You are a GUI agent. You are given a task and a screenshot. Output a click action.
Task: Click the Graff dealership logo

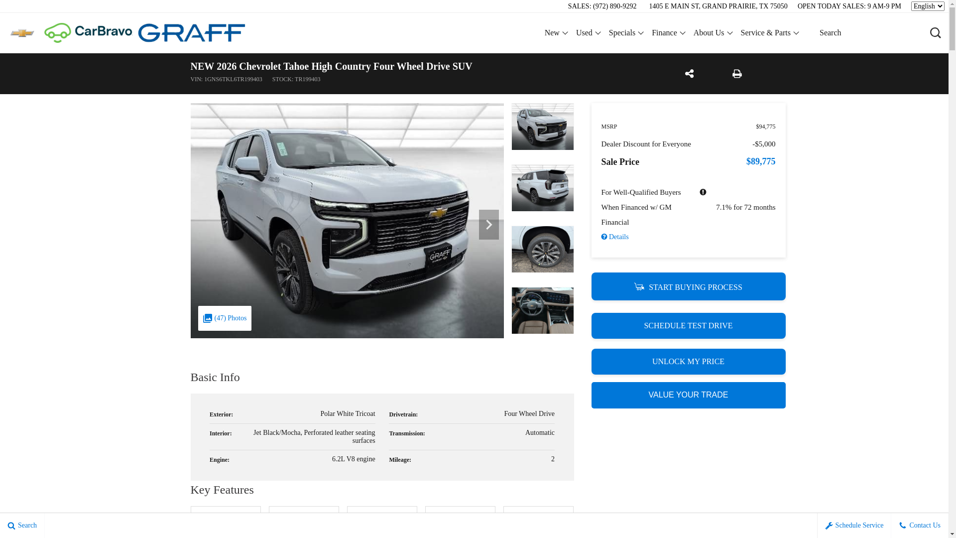pyautogui.click(x=192, y=33)
